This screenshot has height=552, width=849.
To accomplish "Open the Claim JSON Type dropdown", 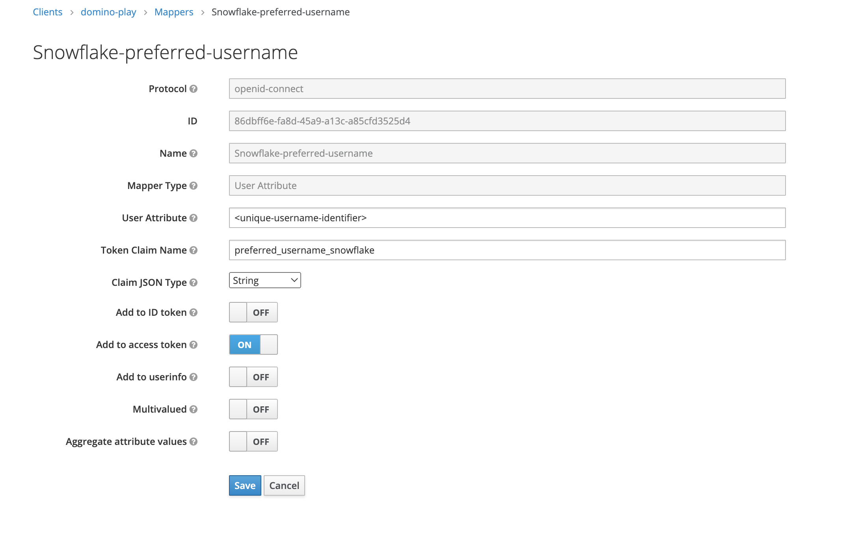I will point(265,280).
